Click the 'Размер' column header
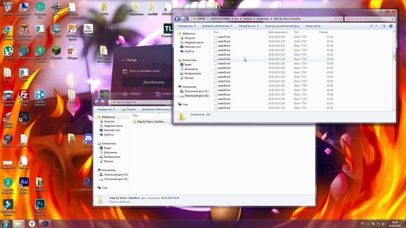 coord(324,32)
